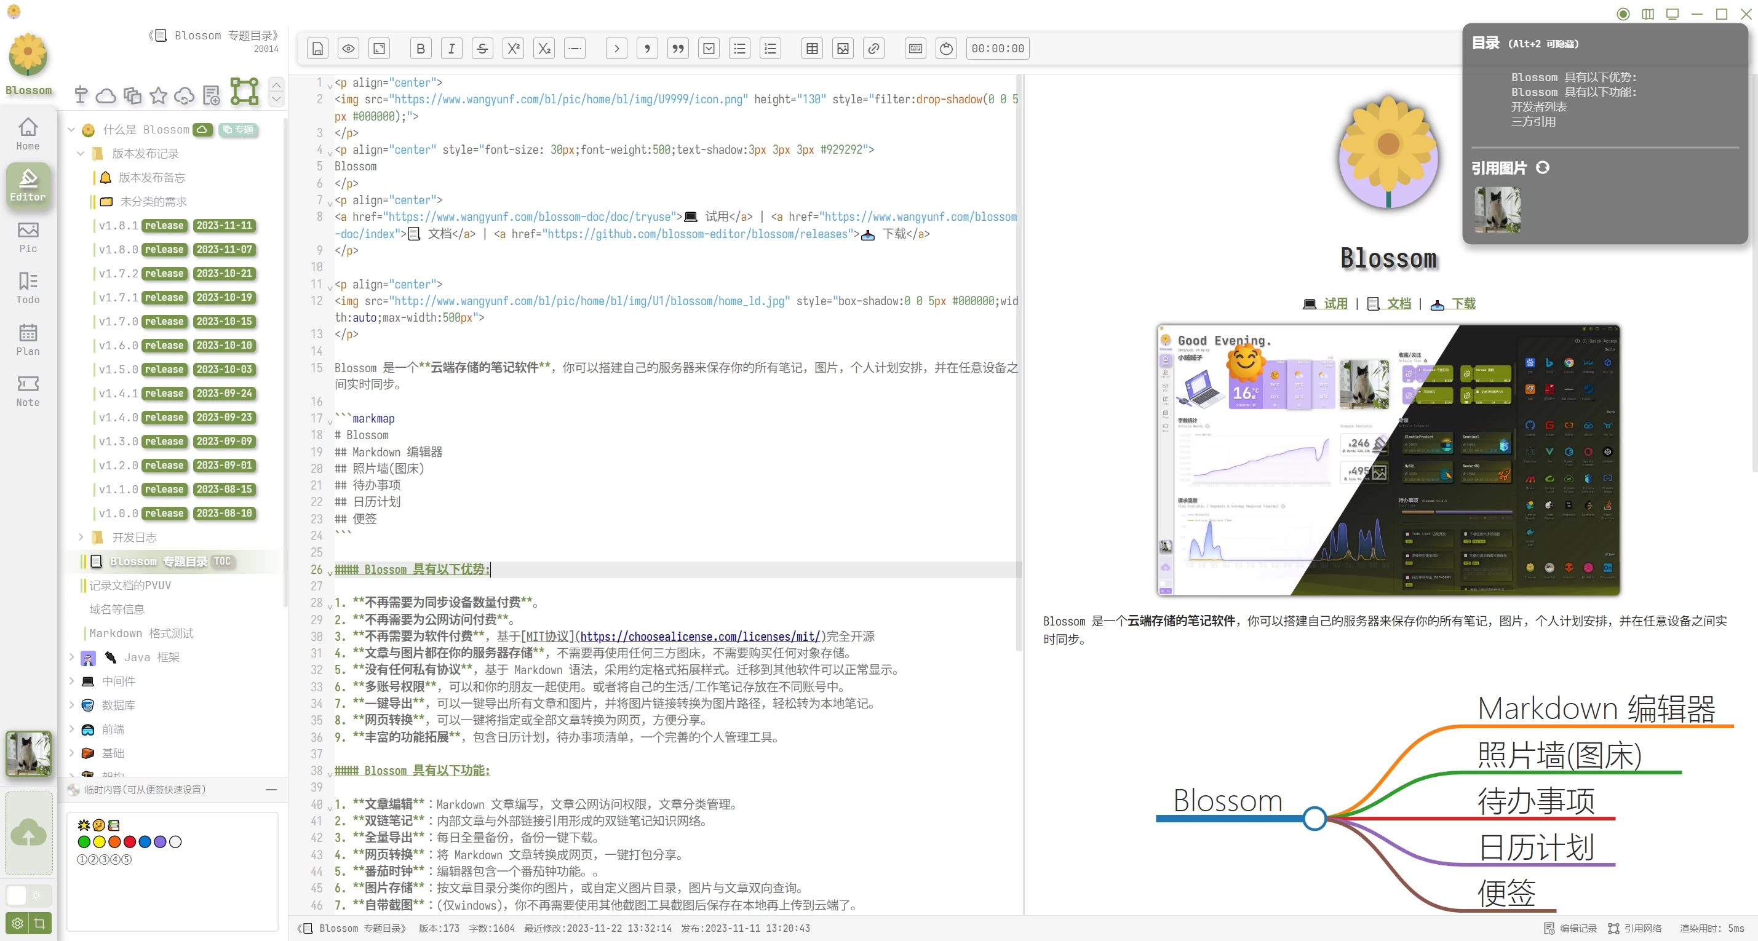Expand the 开发日志 folder
The image size is (1758, 941).
click(x=81, y=537)
